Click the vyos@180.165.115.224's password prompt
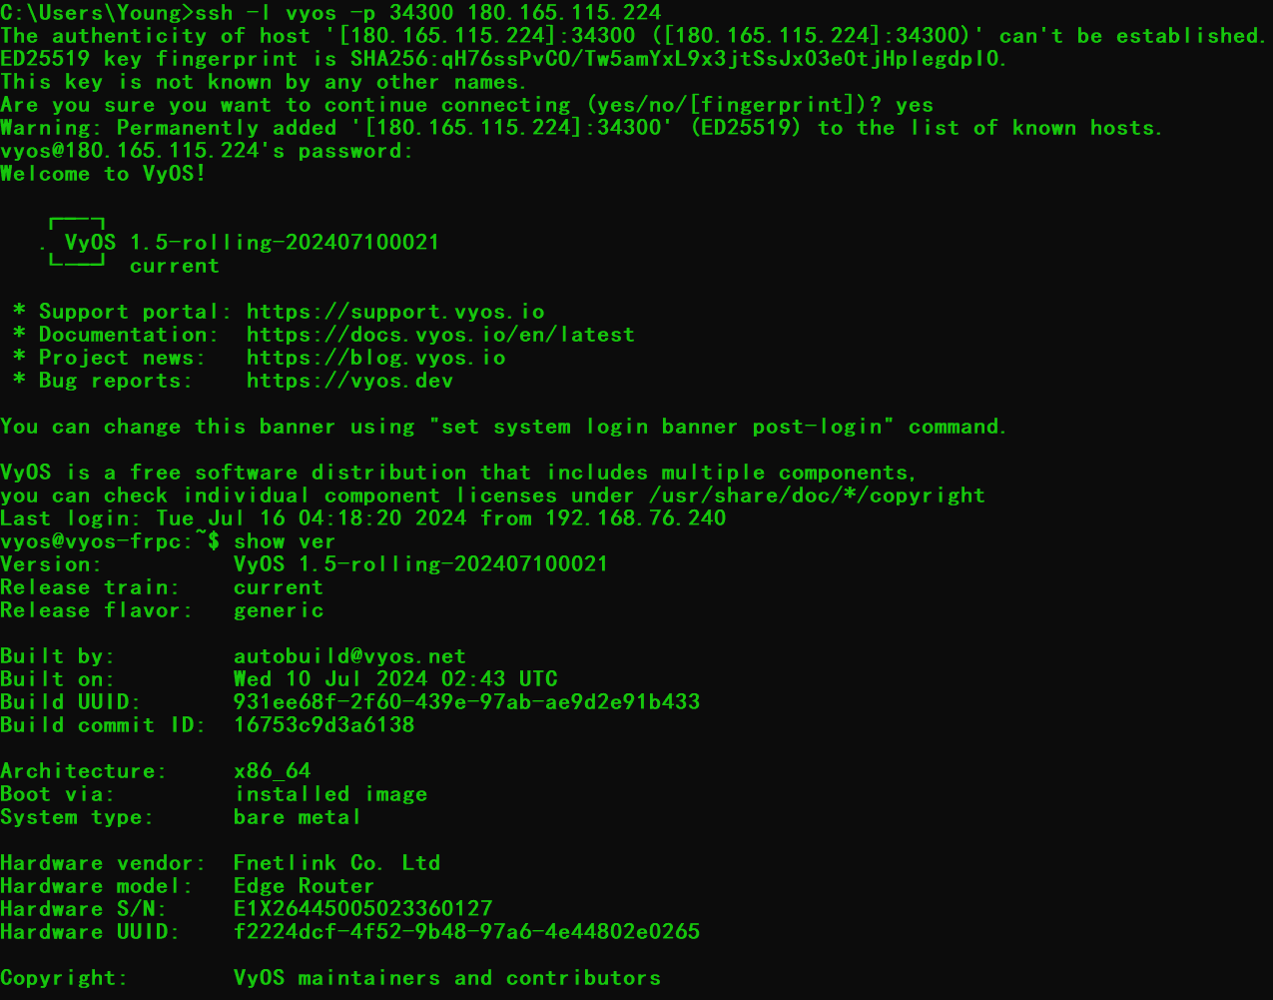 207,151
